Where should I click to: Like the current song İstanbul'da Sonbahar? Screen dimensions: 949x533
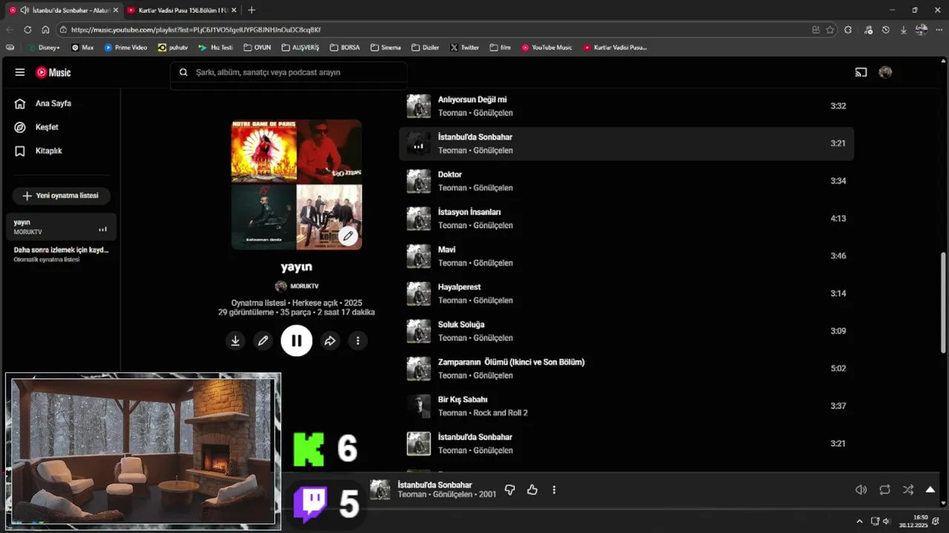532,489
